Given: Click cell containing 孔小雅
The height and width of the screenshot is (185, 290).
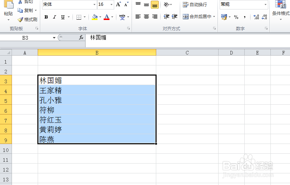Looking at the screenshot, I should pyautogui.click(x=97, y=100).
